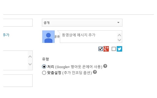Screen dimensions: 157x98
Task: Click up arrow in message box scrollbar
Action: pos(119,35)
